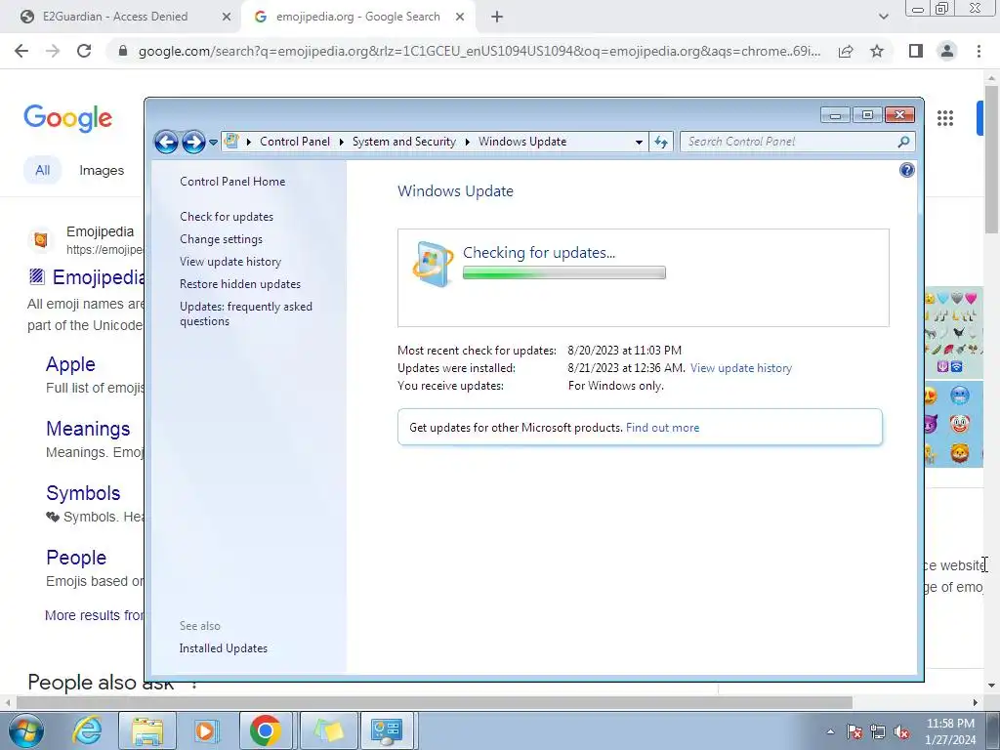Open the Meanings sitelink in Google results
The width and height of the screenshot is (1000, 750).
click(x=88, y=429)
